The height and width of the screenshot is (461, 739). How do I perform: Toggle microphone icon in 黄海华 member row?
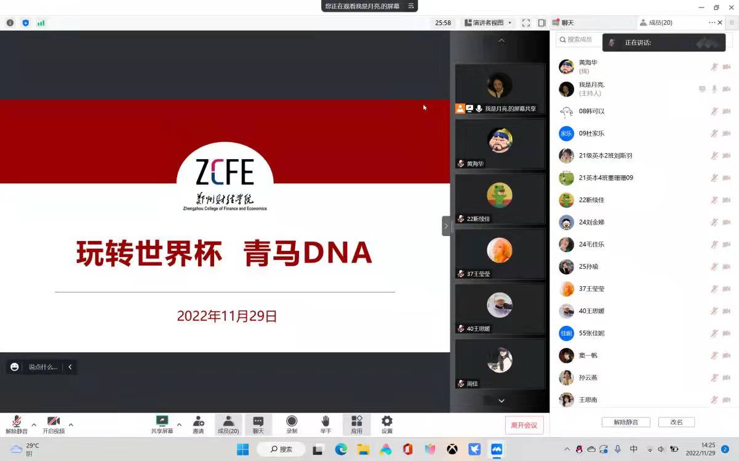point(714,66)
